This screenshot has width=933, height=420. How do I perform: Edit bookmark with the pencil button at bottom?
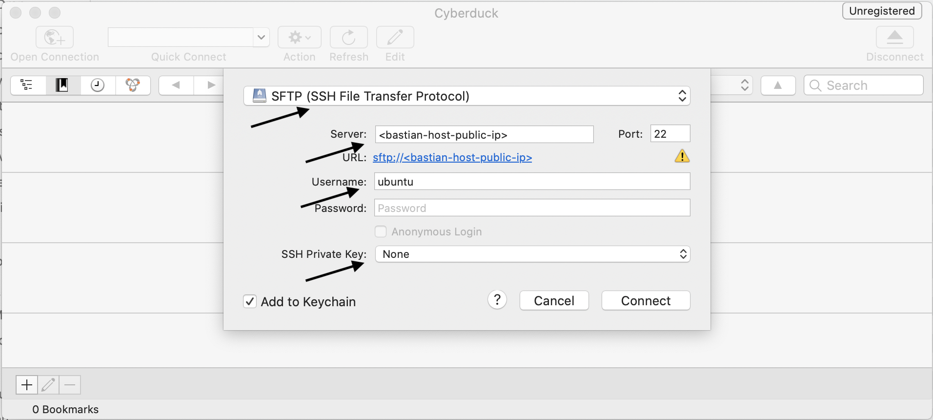48,385
